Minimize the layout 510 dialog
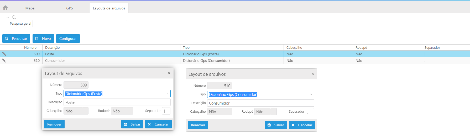The width and height of the screenshot is (470, 136). point(307,74)
